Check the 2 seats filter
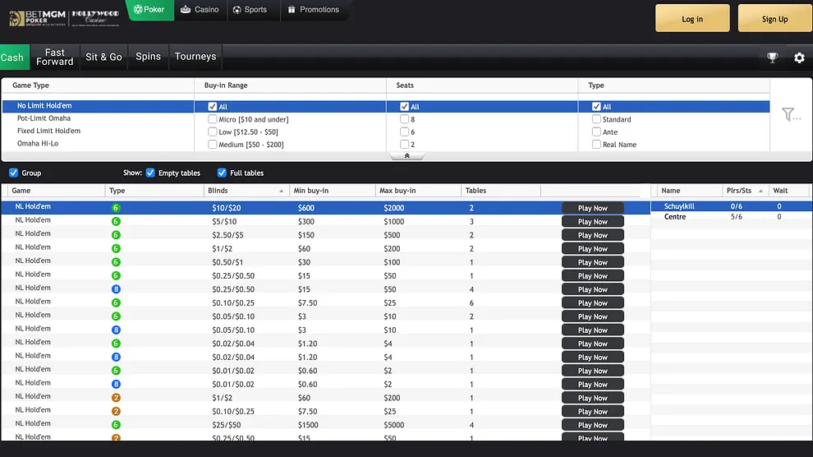Image resolution: width=813 pixels, height=457 pixels. pyautogui.click(x=404, y=144)
